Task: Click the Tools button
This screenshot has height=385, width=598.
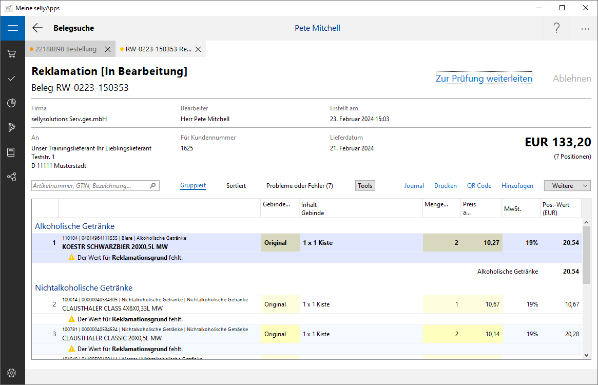Action: pyautogui.click(x=365, y=186)
